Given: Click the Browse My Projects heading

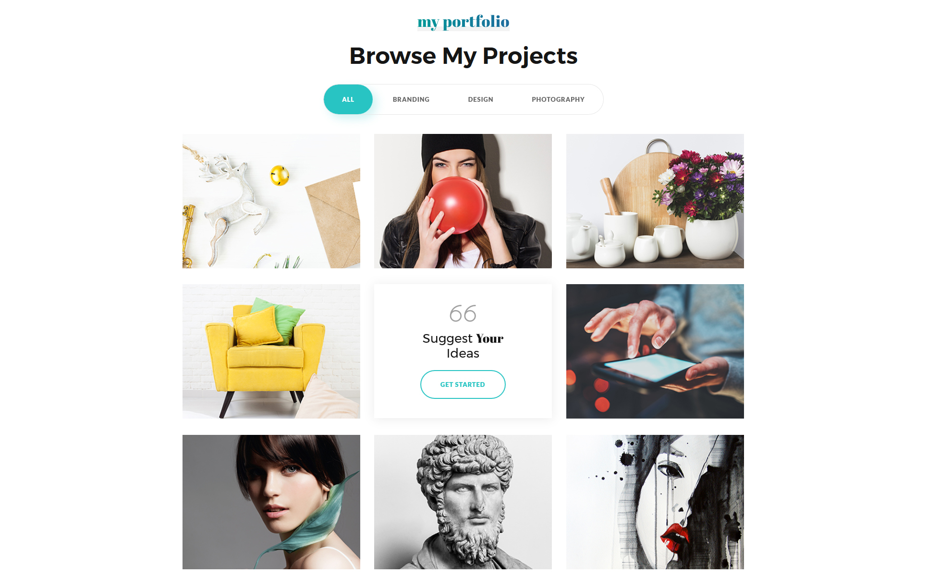Looking at the screenshot, I should coord(463,56).
